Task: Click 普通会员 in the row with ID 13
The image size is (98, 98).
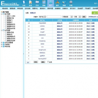Action: pyautogui.click(x=60, y=23)
